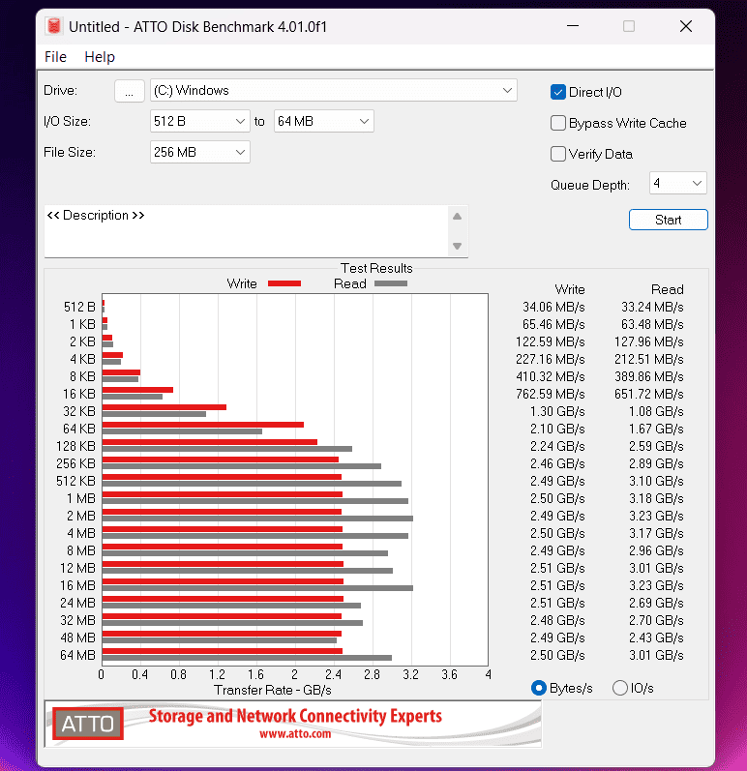Click the 2.43 GB/s read value
This screenshot has width=747, height=771.
tap(656, 638)
